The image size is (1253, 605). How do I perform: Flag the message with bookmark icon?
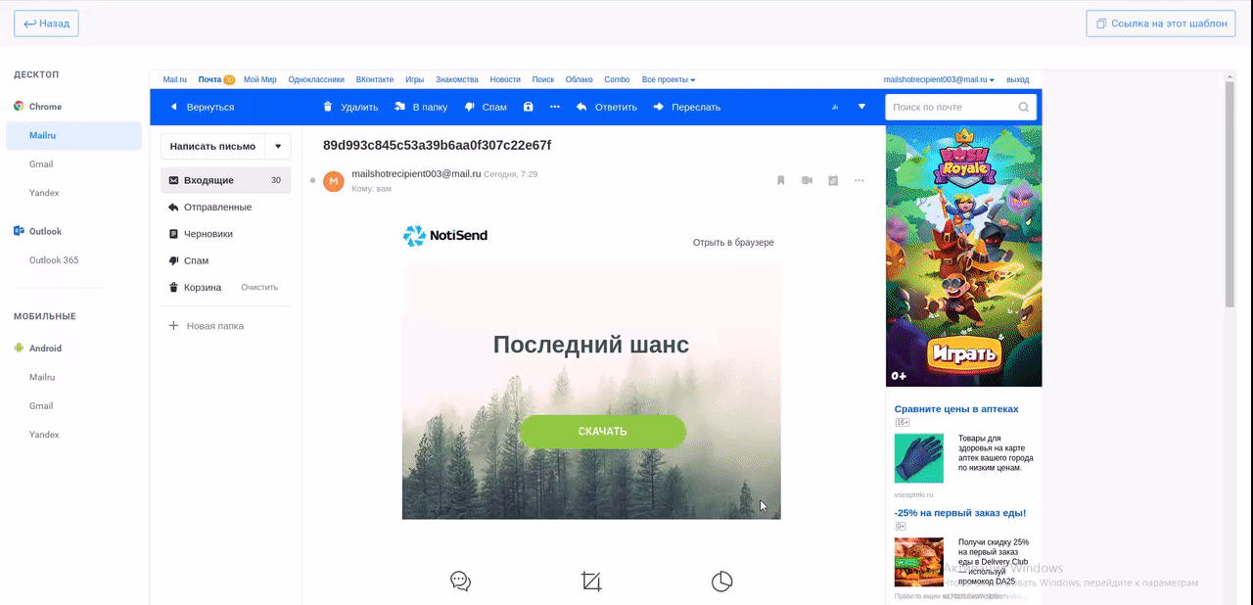(x=781, y=180)
